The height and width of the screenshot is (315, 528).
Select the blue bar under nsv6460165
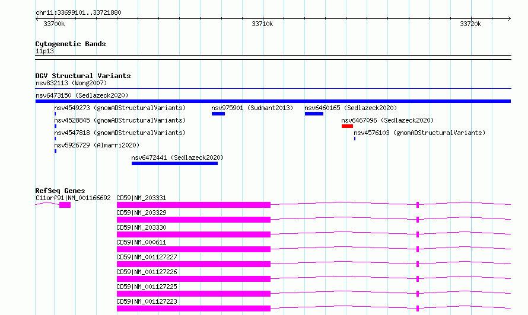pos(314,114)
